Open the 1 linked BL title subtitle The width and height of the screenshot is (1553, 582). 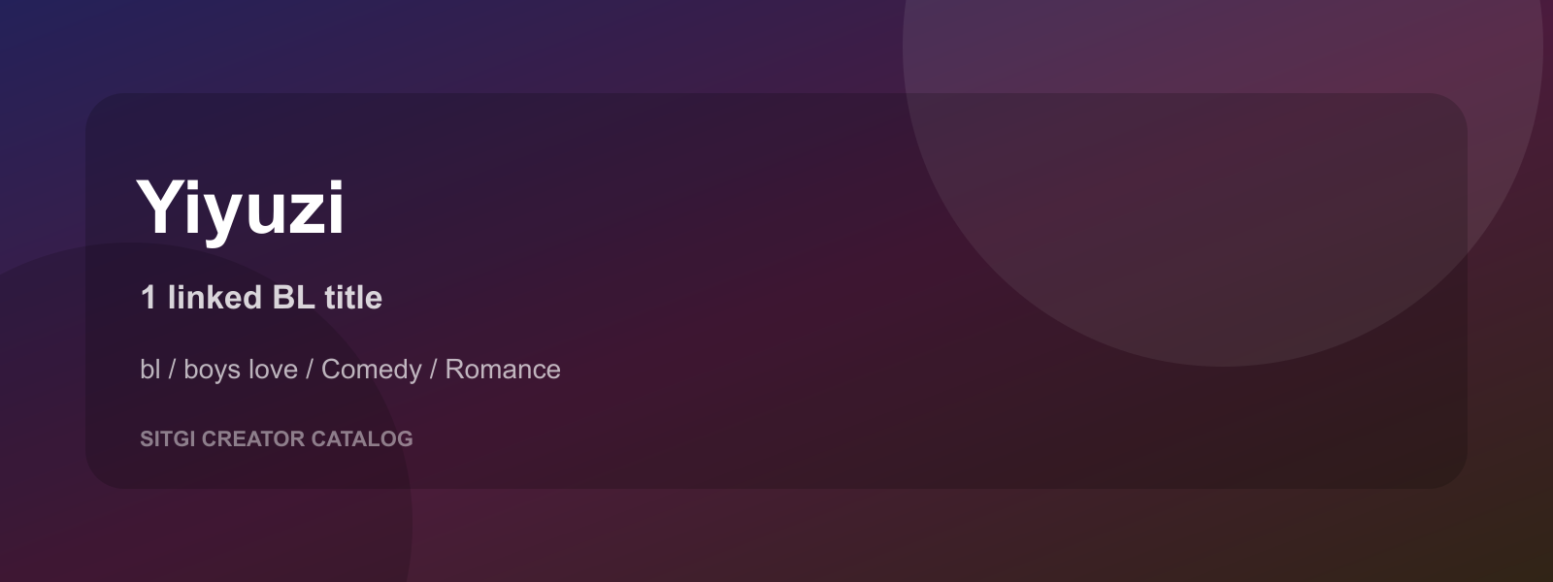point(261,297)
